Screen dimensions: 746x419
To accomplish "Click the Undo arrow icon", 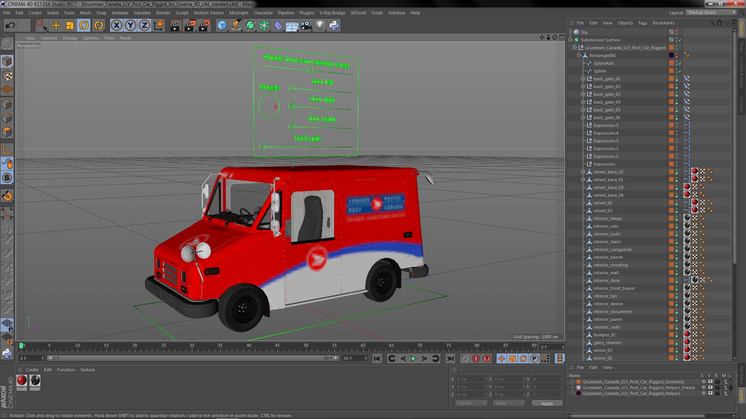I will [10, 26].
